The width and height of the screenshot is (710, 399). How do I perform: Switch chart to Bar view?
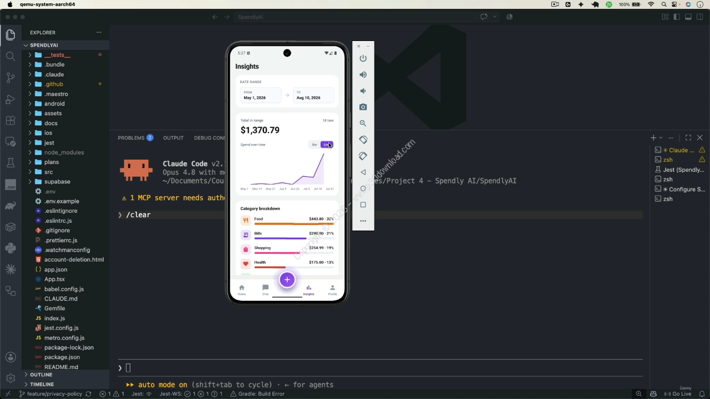coord(315,145)
